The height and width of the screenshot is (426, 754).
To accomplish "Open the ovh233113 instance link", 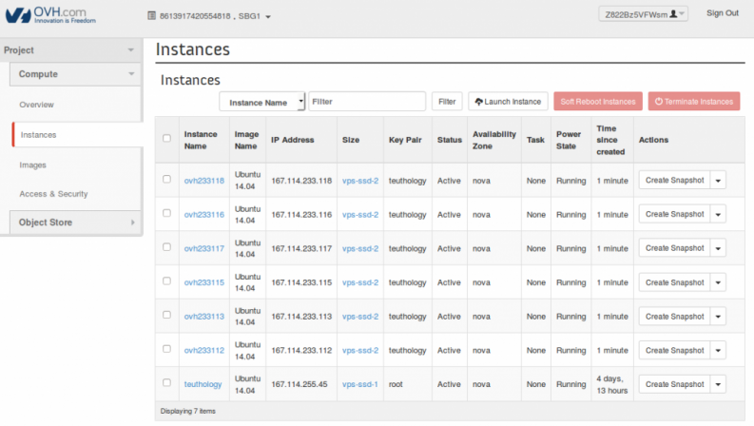I will coord(204,317).
